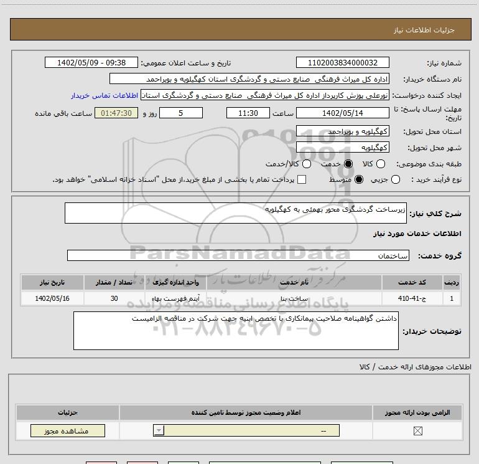The height and width of the screenshot is (464, 479).
Task: Click the جزئیات column header in permits table
Action: tap(68, 412)
